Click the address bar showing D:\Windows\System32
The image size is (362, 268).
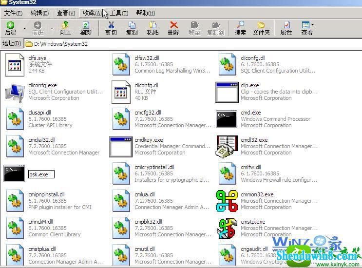click(193, 44)
